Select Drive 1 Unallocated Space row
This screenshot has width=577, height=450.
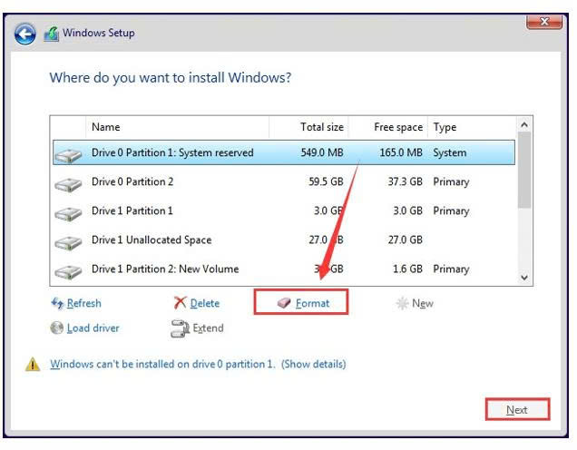pyautogui.click(x=284, y=240)
